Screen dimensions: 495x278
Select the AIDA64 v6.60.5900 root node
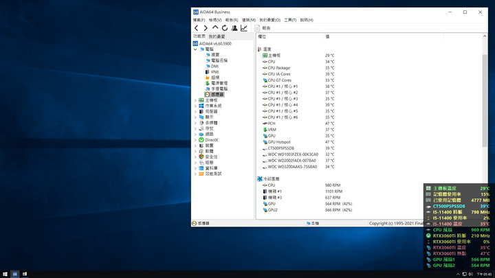(x=212, y=43)
